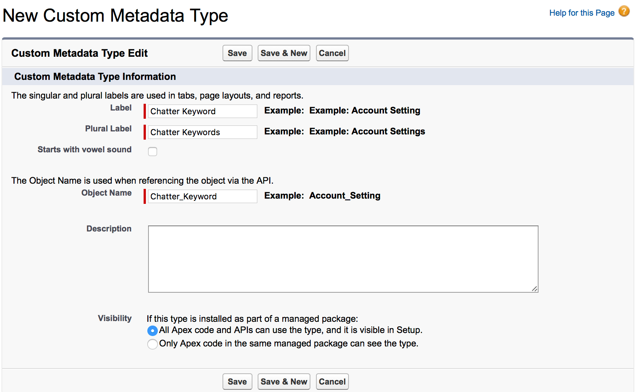This screenshot has width=635, height=392.
Task: Enable the Starts with vowel sound checkbox
Action: 153,152
